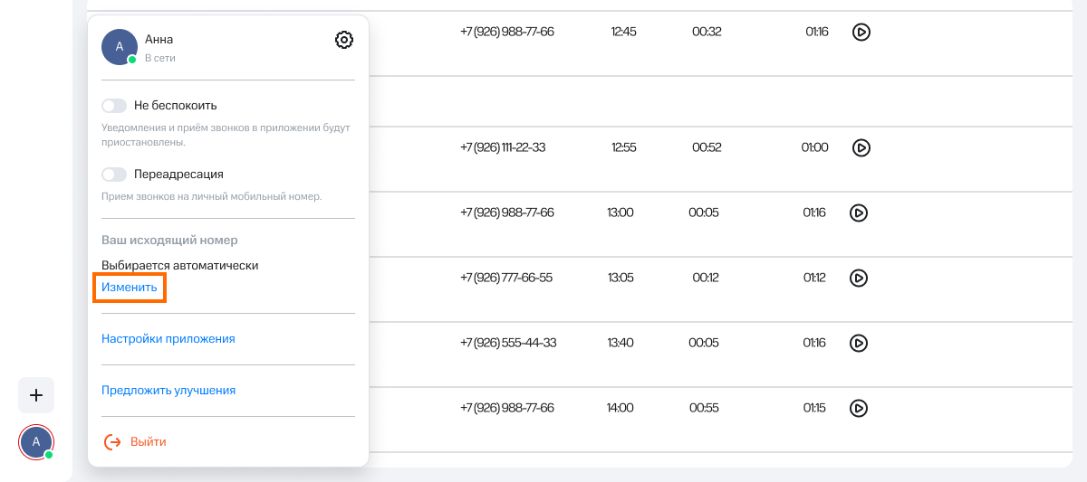This screenshot has height=482, width=1087.
Task: Click the profile avatar in bottom-left sidebar
Action: 36,441
